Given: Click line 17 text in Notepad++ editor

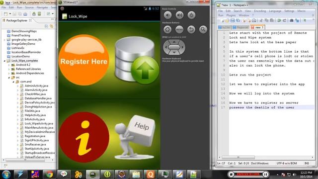Looking at the screenshot, I should click(262, 107).
